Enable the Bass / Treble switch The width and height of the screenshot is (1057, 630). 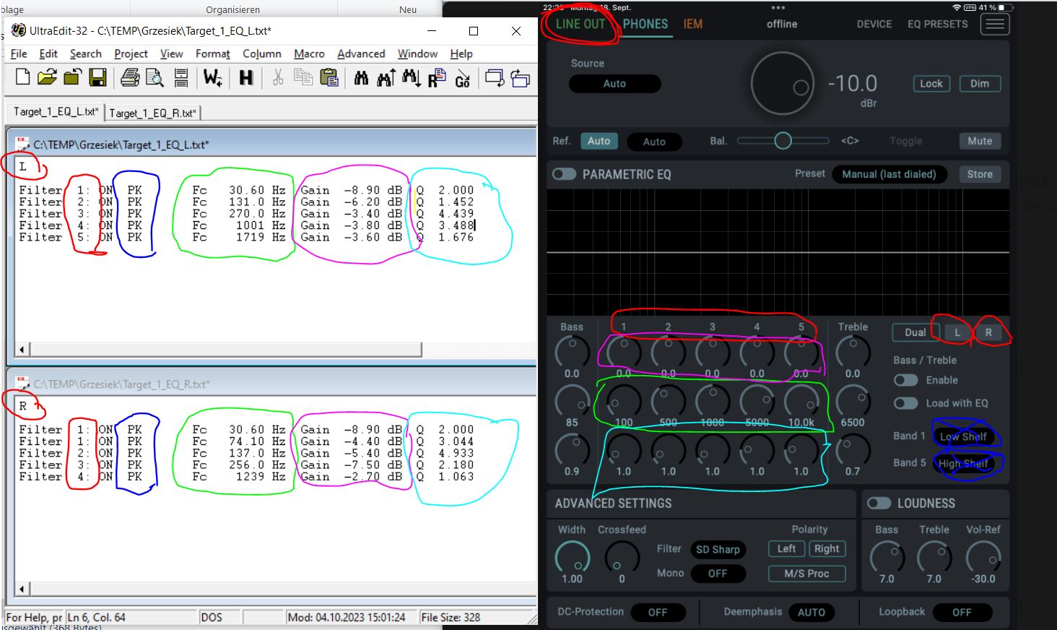click(905, 380)
